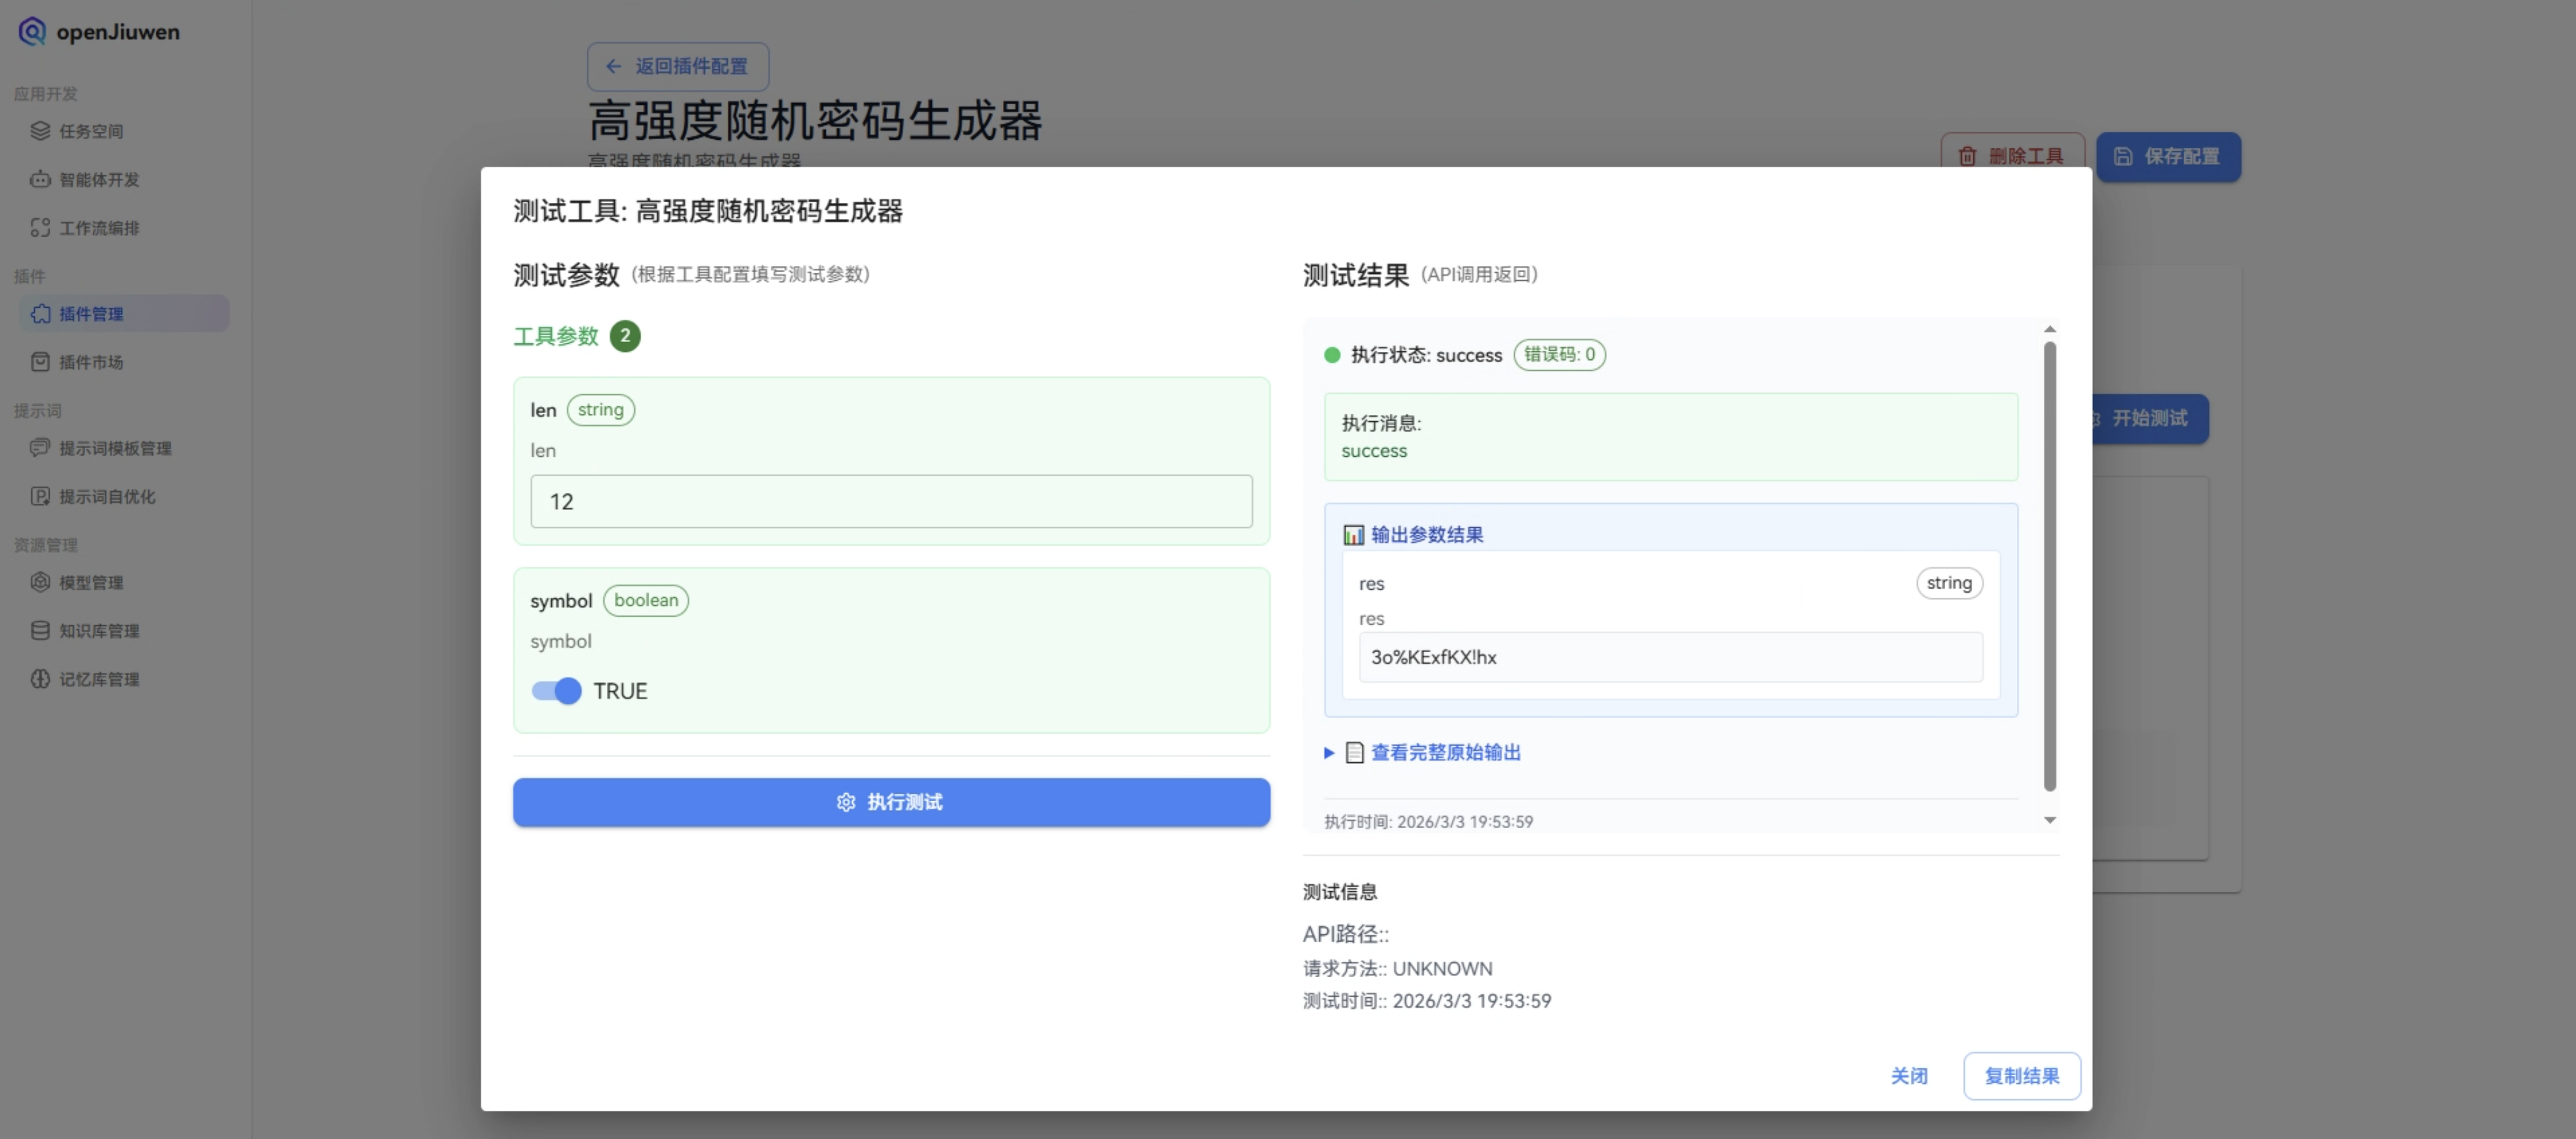The width and height of the screenshot is (2576, 1139).
Task: Click the 知识库管理 database icon
Action: 40,631
